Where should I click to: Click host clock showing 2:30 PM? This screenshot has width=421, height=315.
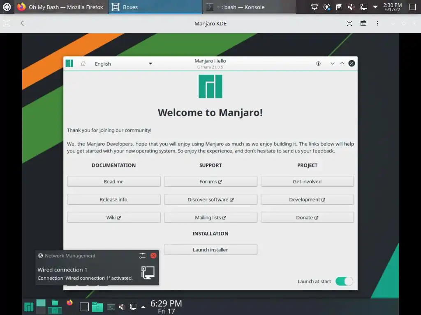pyautogui.click(x=392, y=7)
